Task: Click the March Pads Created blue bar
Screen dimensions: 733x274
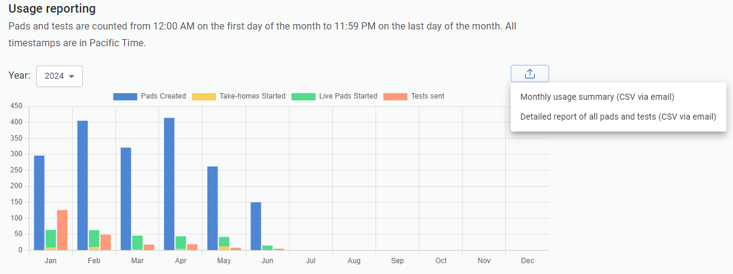Action: [x=126, y=198]
